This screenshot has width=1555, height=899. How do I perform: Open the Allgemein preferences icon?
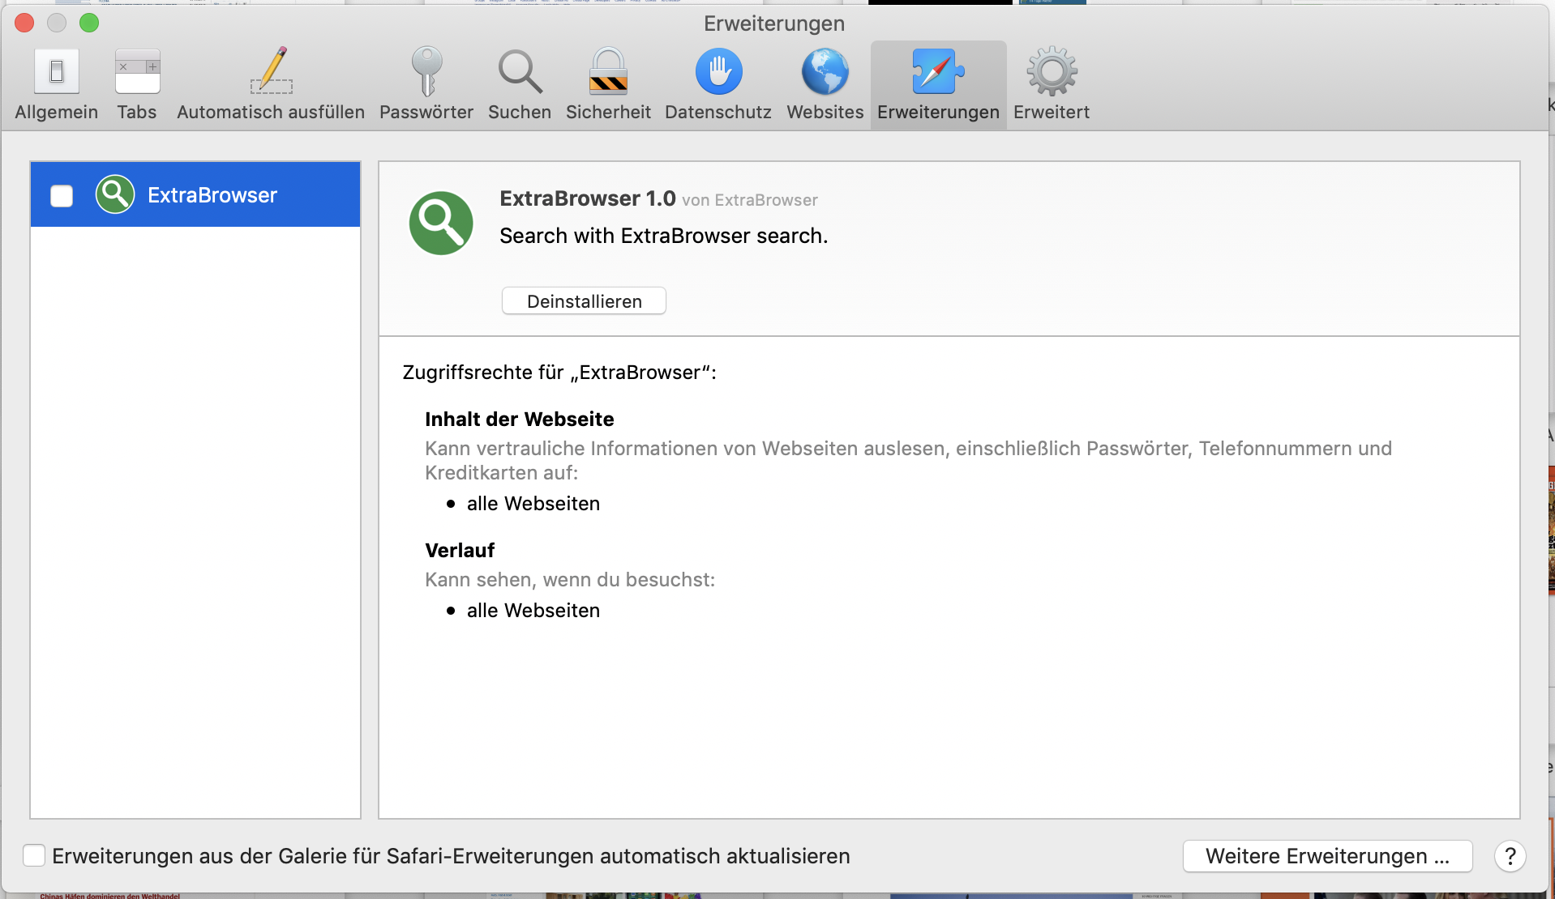tap(57, 71)
